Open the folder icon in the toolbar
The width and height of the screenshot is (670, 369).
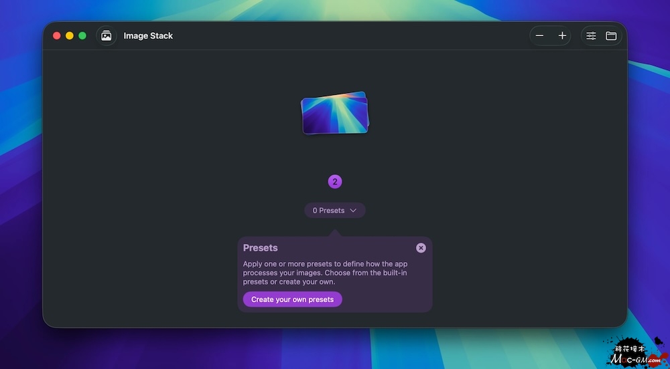point(611,36)
